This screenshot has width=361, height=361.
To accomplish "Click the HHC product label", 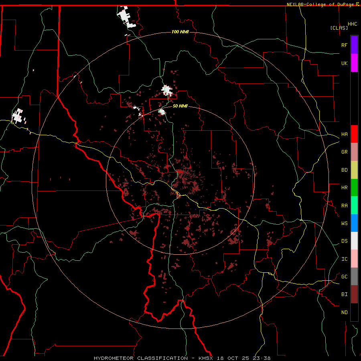I will 353,24.
